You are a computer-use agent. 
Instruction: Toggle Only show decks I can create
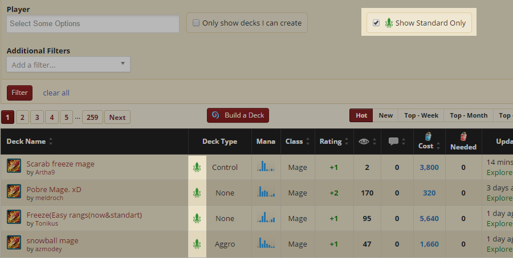pos(196,23)
